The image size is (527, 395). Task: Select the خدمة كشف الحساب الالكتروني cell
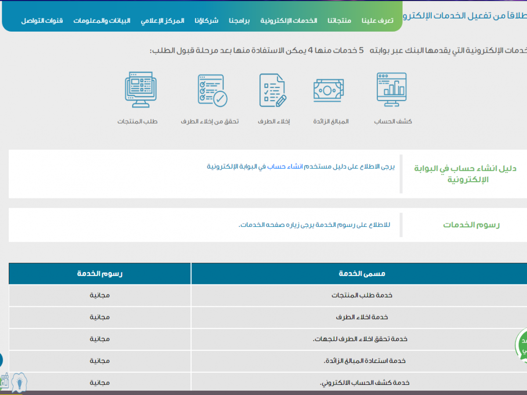[x=359, y=382]
